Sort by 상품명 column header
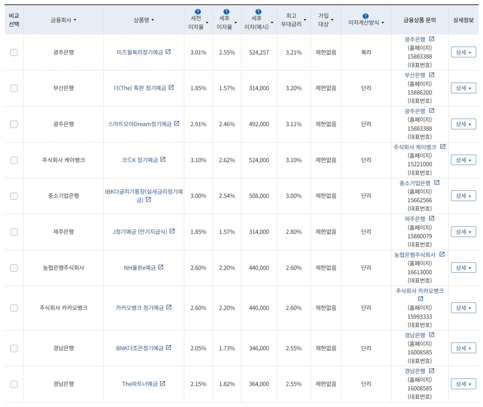Image resolution: width=483 pixels, height=407 pixels. [144, 20]
